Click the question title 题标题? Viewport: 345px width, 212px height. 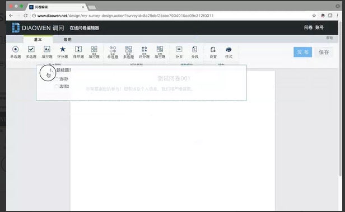[64, 70]
